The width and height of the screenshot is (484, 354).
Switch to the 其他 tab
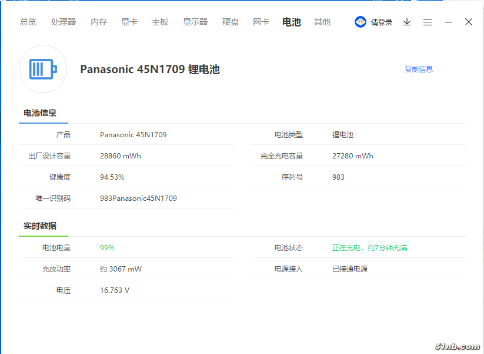pyautogui.click(x=322, y=22)
